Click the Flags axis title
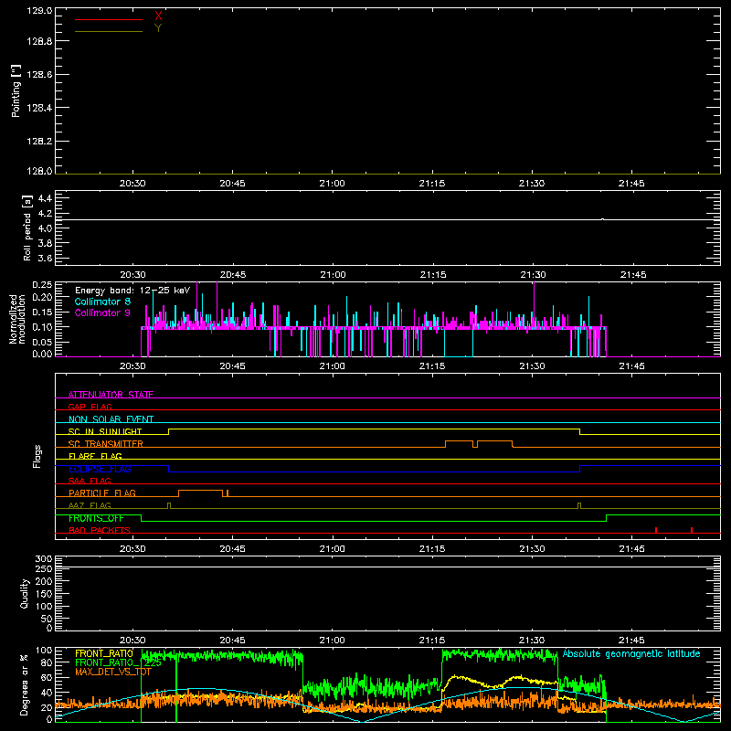731x731 pixels. (x=37, y=456)
